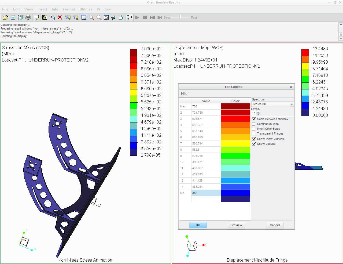Stop the animation playback
The image size is (343, 264).
(145, 17)
